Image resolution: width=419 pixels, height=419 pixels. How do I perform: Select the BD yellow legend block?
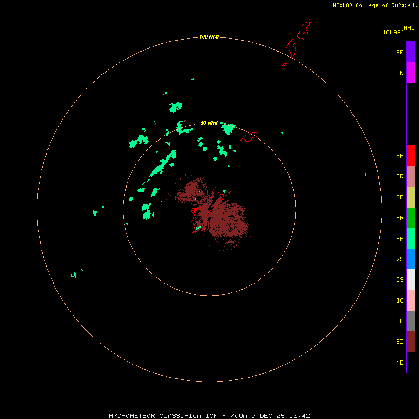[x=411, y=197]
